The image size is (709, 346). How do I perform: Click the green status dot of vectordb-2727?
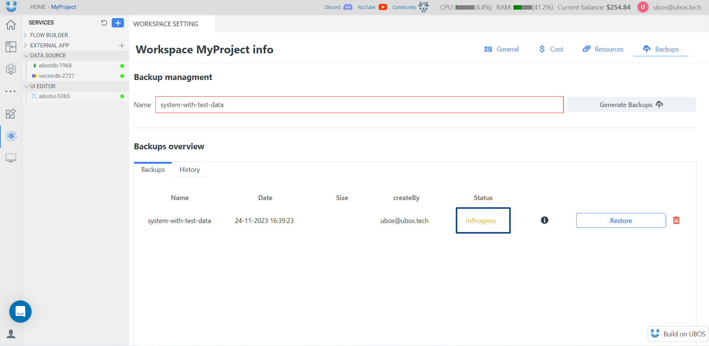122,76
